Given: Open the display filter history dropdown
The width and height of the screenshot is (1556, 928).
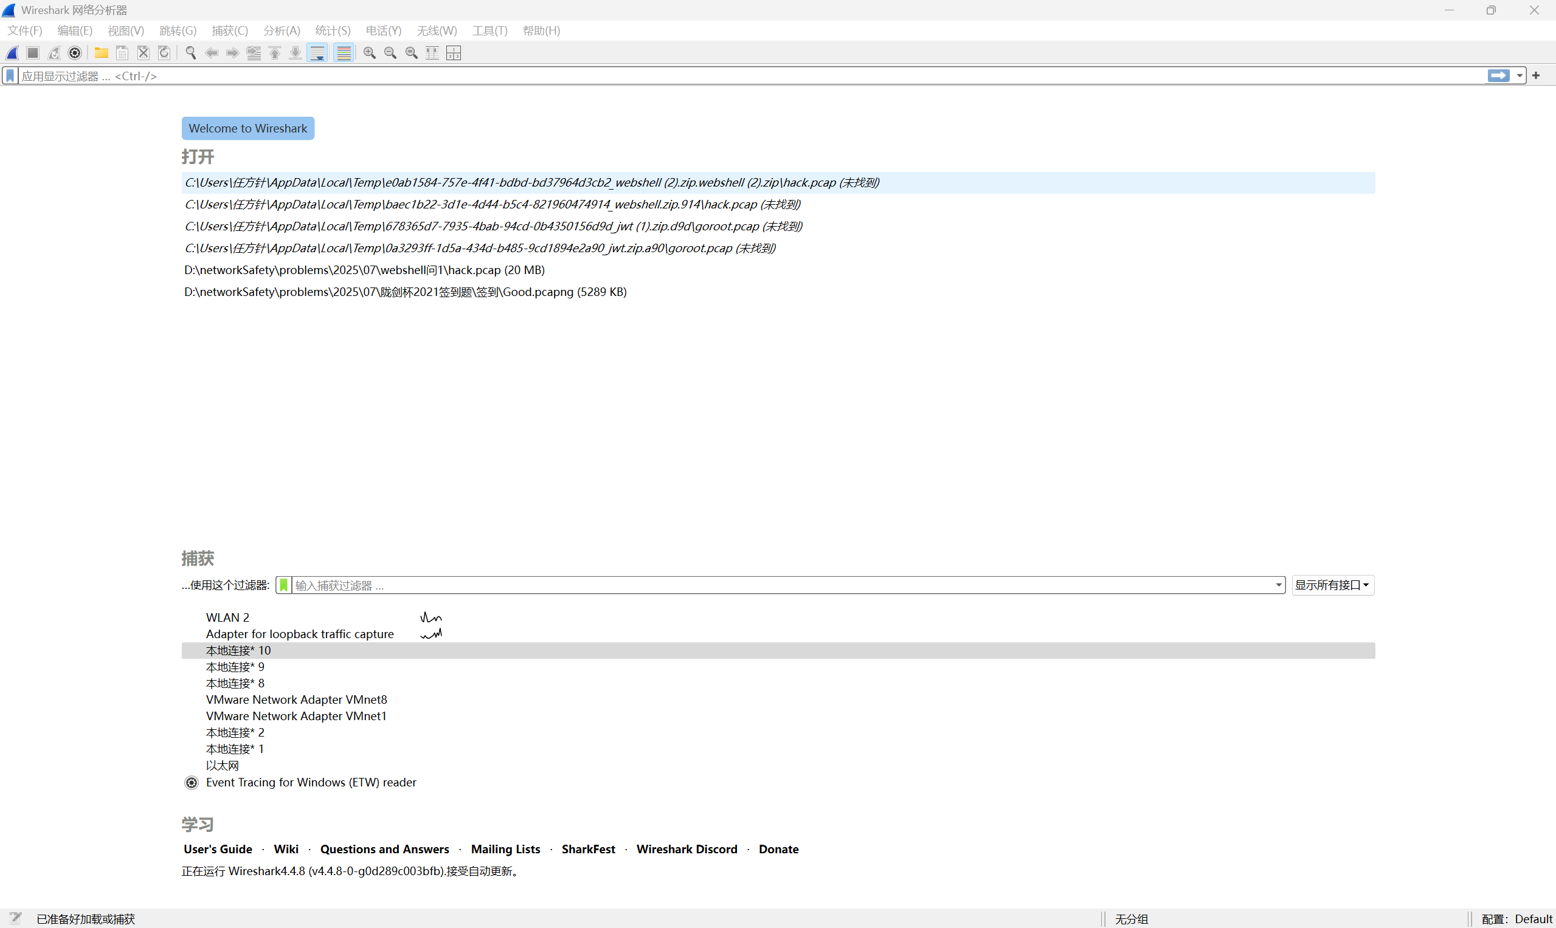Looking at the screenshot, I should pos(1519,76).
